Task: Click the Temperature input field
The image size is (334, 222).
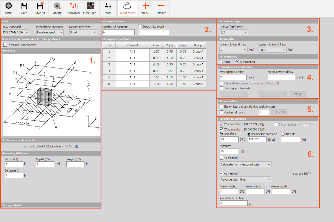Action: tap(229, 139)
